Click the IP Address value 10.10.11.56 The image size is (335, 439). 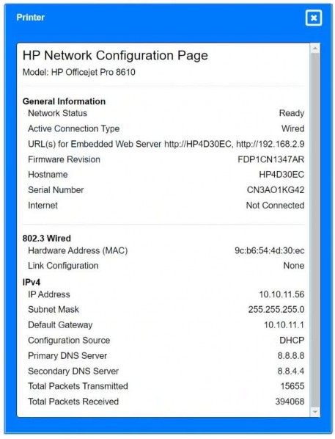point(281,294)
